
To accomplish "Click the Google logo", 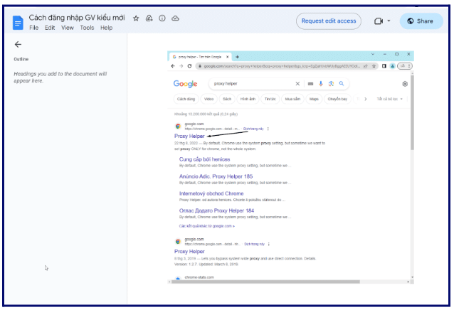I will pos(185,84).
